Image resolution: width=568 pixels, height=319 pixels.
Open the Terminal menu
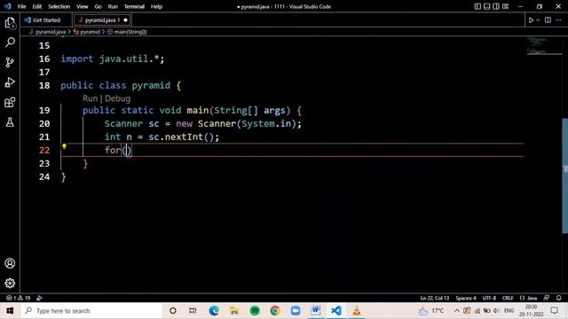click(x=134, y=6)
